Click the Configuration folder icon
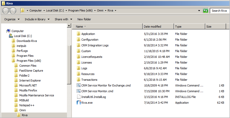The width and height of the screenshot is (230, 118). tap(79, 40)
